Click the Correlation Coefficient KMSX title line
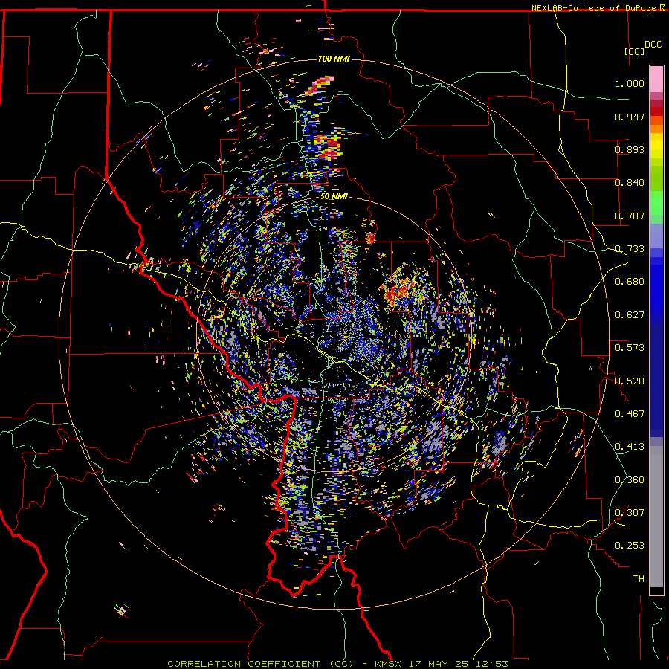Image resolution: width=669 pixels, height=669 pixels. click(337, 664)
